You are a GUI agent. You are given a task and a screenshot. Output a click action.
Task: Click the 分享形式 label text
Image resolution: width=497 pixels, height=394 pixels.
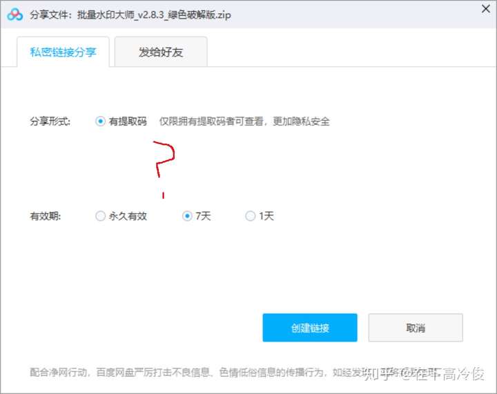click(50, 121)
